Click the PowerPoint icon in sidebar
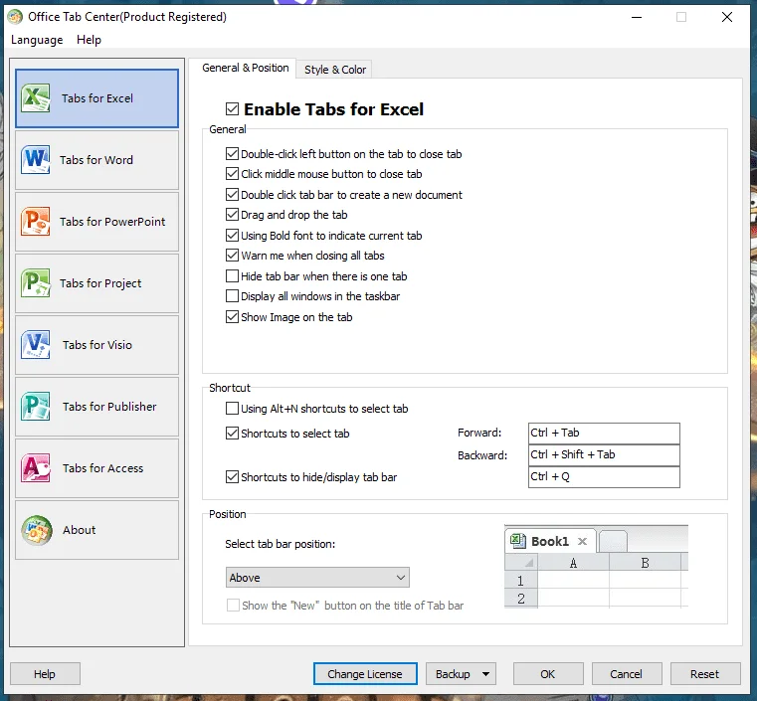757x701 pixels. (x=35, y=222)
